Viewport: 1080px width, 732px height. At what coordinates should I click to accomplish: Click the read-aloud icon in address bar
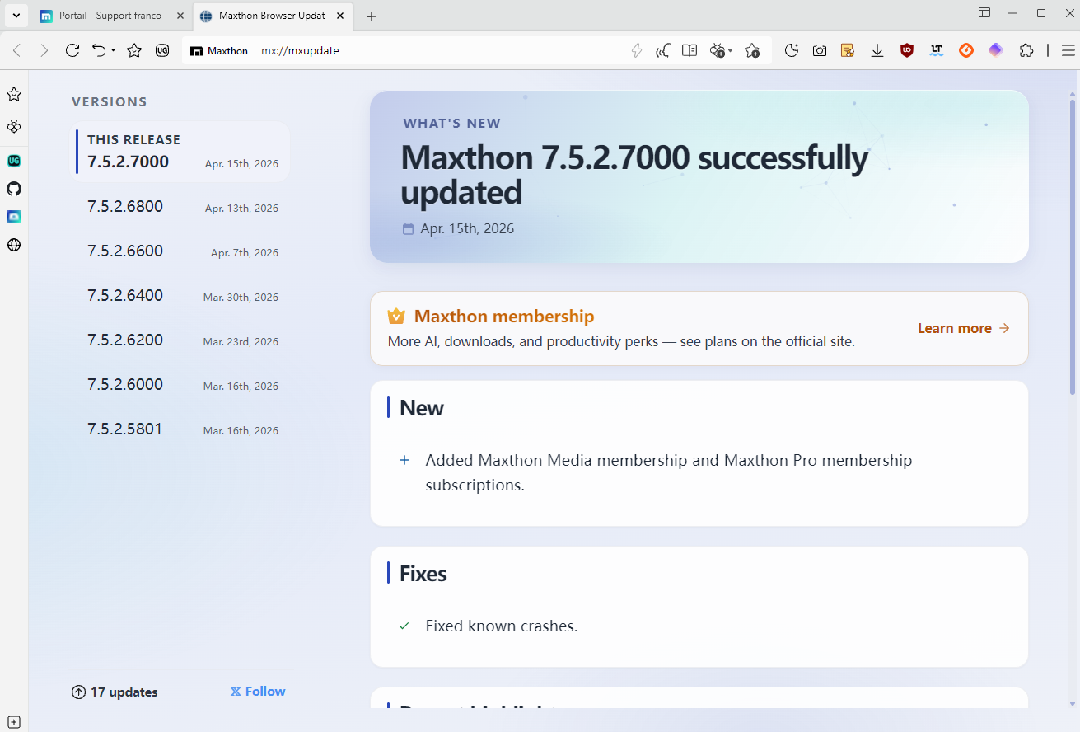[662, 50]
